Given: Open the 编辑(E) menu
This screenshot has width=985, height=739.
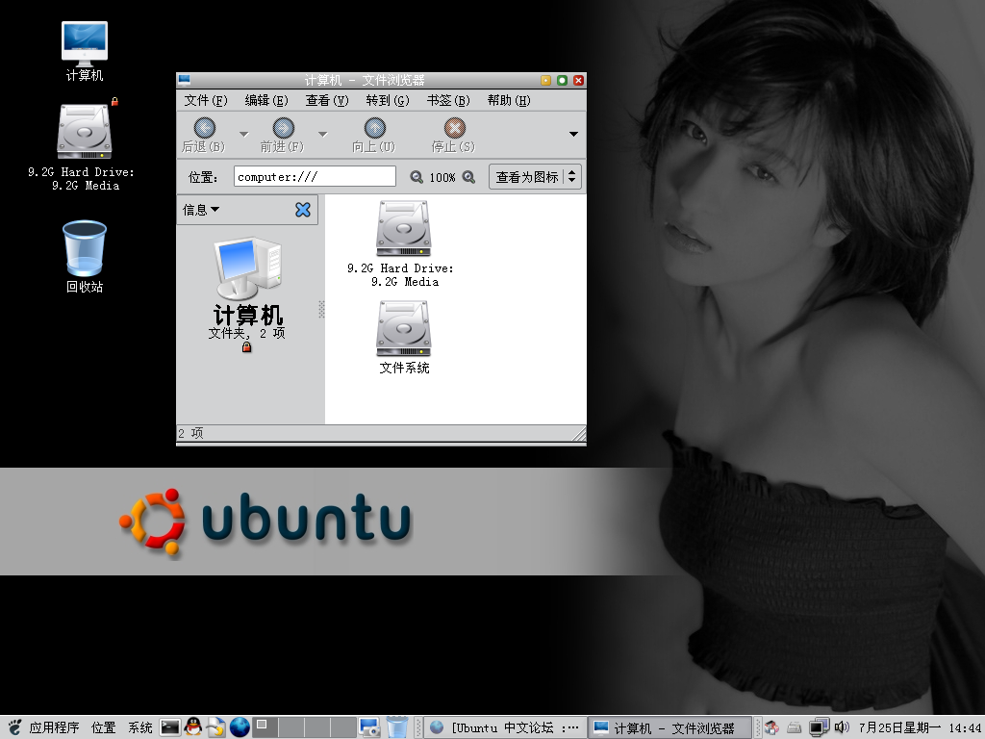Looking at the screenshot, I should point(266,100).
